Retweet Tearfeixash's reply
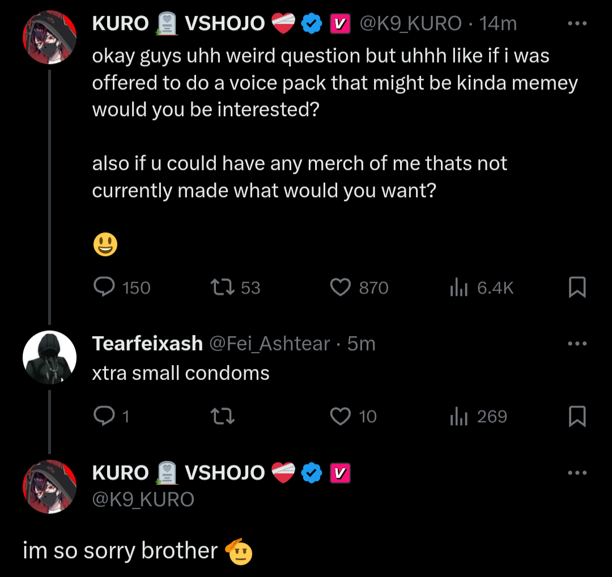This screenshot has height=577, width=612. pyautogui.click(x=222, y=417)
